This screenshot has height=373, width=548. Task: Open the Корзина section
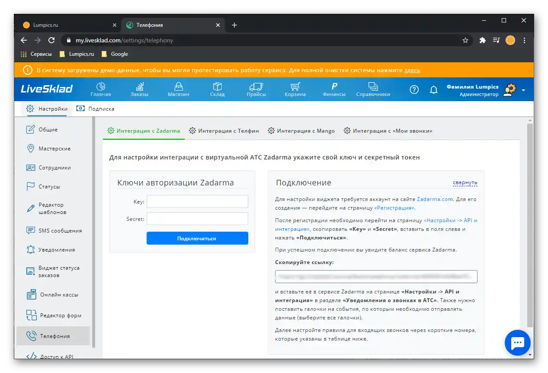295,89
